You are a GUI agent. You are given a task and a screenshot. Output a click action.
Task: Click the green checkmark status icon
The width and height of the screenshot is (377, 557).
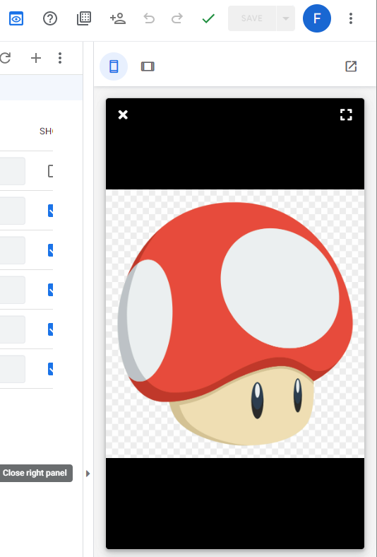coord(208,18)
